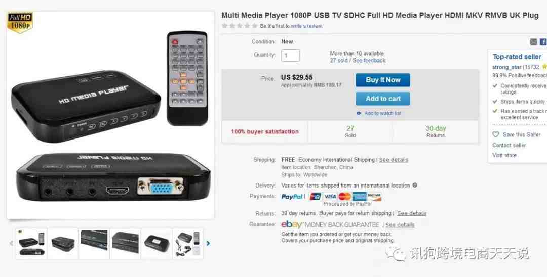
Task: Select the last thumbnail with accessories
Action: 188,244
